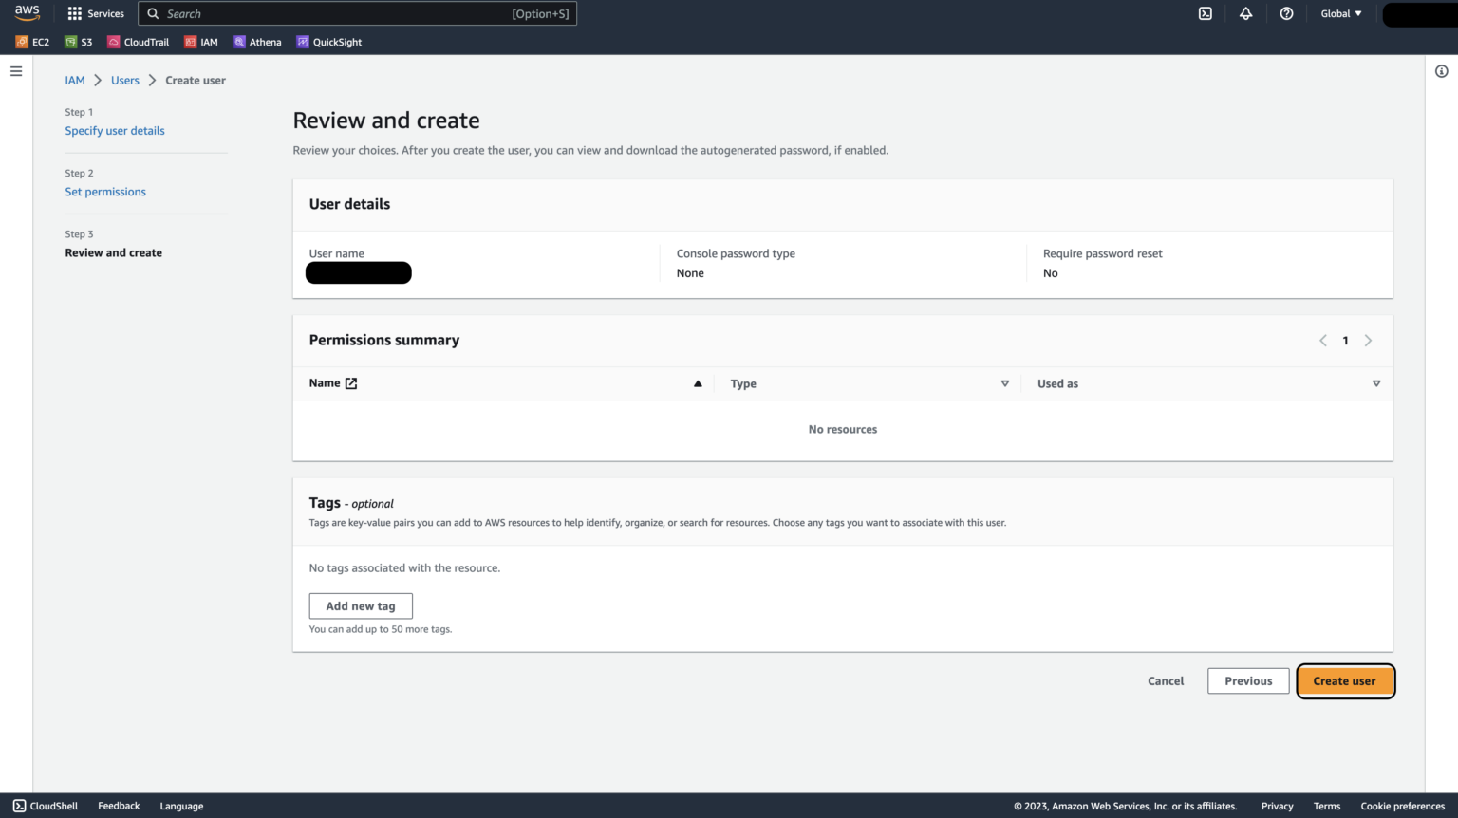Click the Create user button
This screenshot has width=1458, height=818.
pyautogui.click(x=1344, y=680)
